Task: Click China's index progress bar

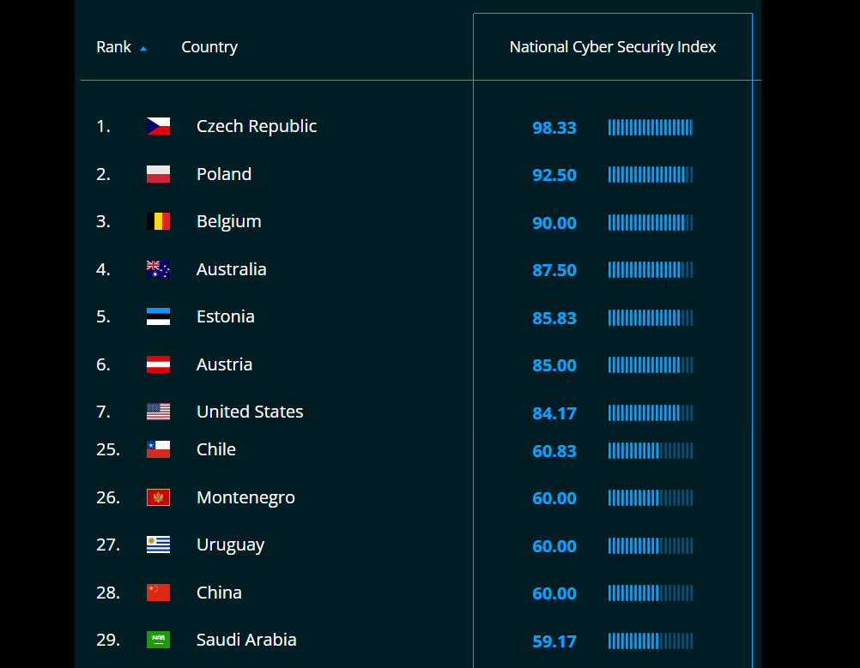Action: (650, 593)
